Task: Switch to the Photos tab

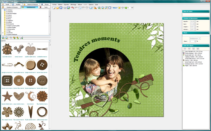Action: [x=45, y=5]
